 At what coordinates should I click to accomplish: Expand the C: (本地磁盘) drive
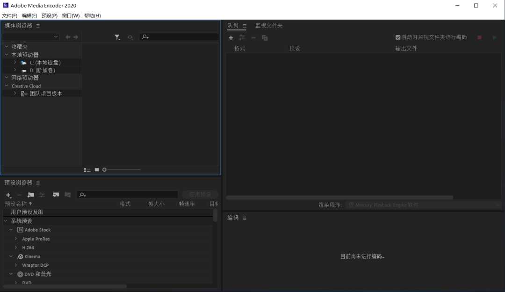[15, 62]
